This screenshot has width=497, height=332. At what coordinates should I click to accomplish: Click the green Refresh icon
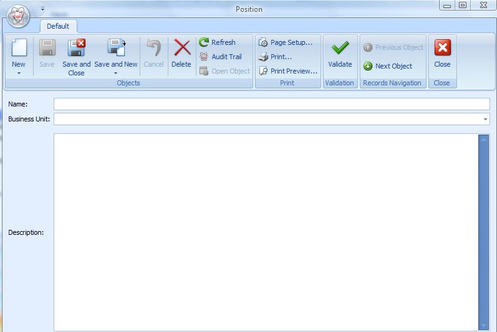point(204,42)
